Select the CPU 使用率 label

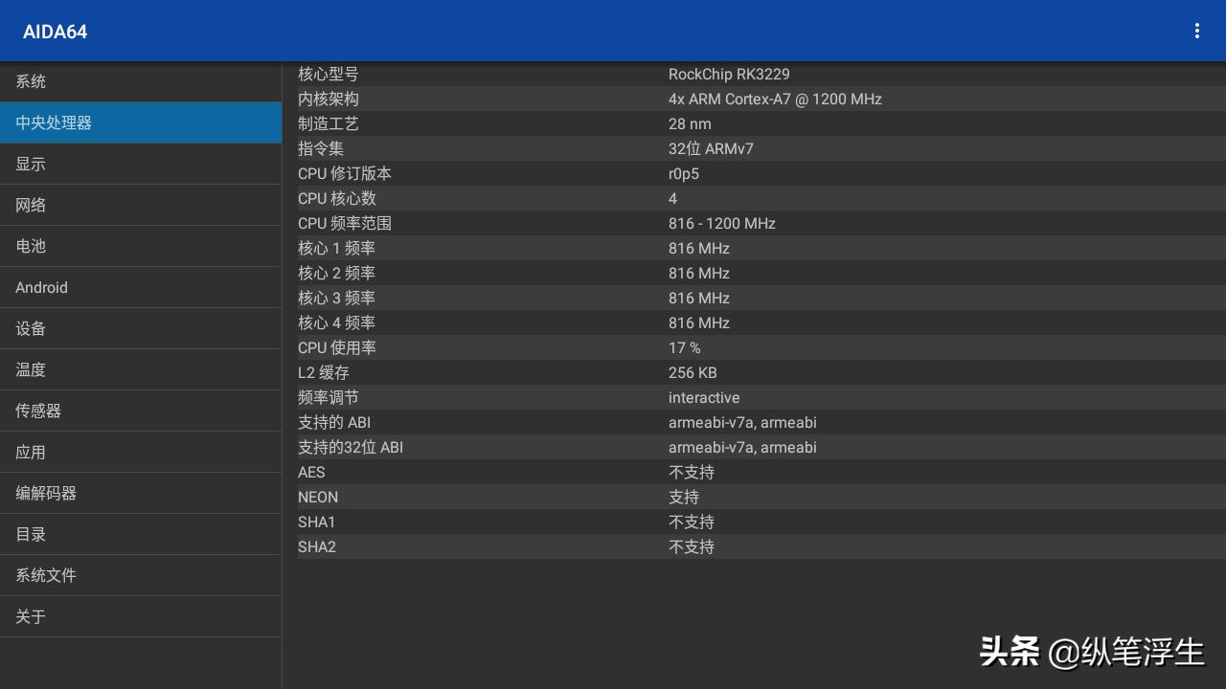pyautogui.click(x=337, y=347)
